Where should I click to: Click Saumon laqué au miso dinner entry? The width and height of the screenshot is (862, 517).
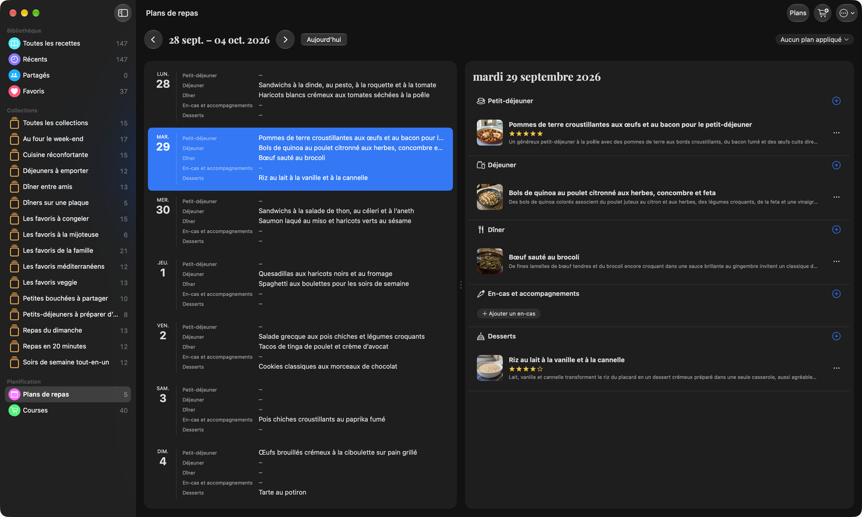(x=335, y=221)
